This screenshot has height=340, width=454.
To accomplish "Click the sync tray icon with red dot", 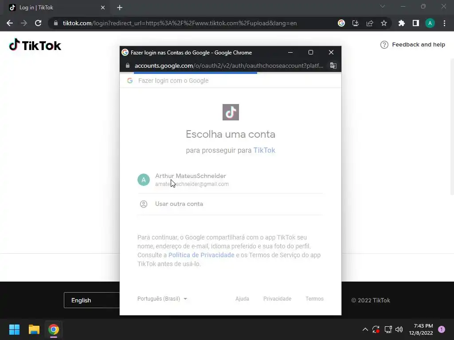I will tap(376, 329).
